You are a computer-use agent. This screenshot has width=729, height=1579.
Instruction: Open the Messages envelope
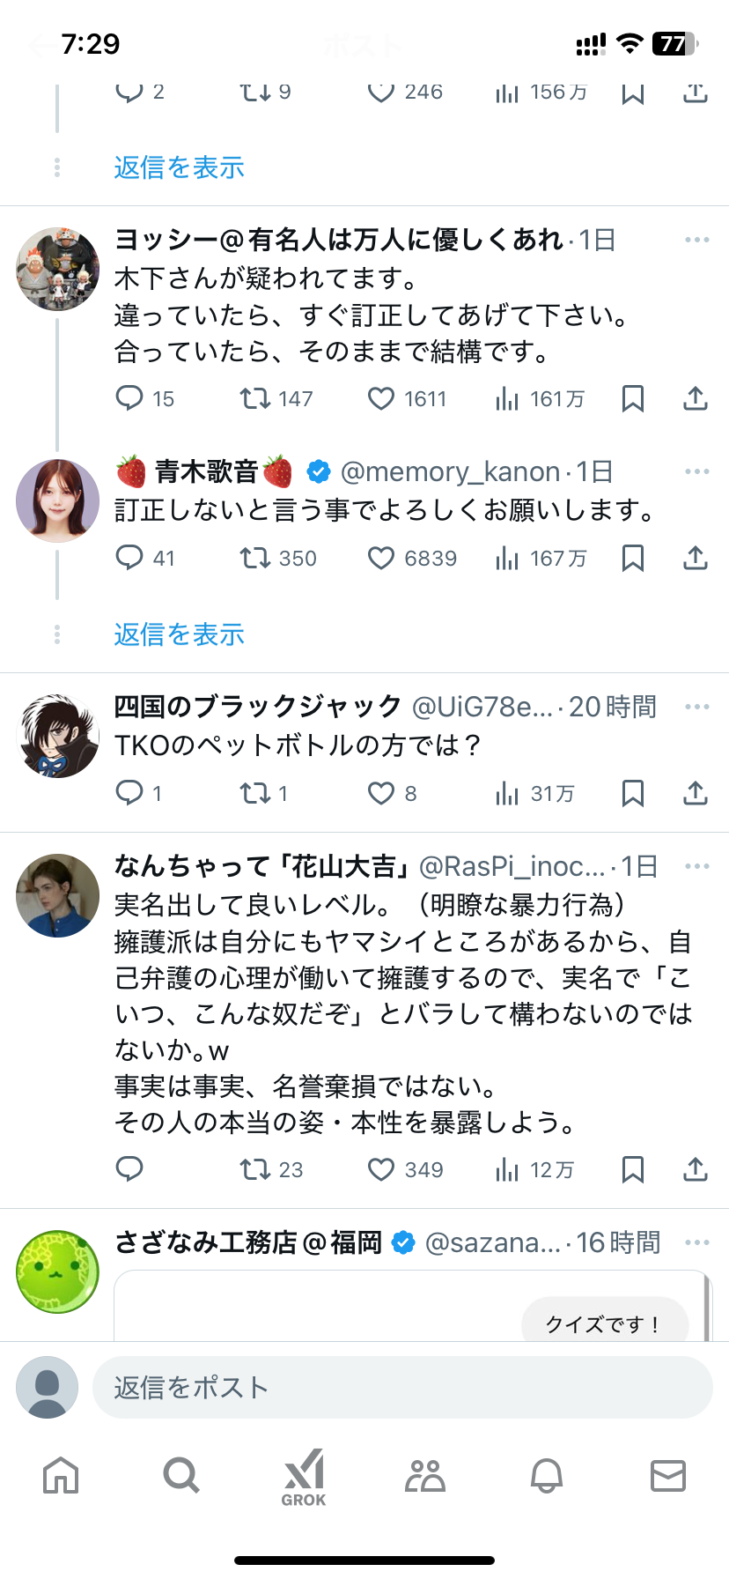click(667, 1475)
